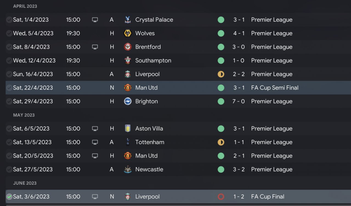Image resolution: width=351 pixels, height=206 pixels.
Task: Click the Wolves club crest icon
Action: click(128, 33)
